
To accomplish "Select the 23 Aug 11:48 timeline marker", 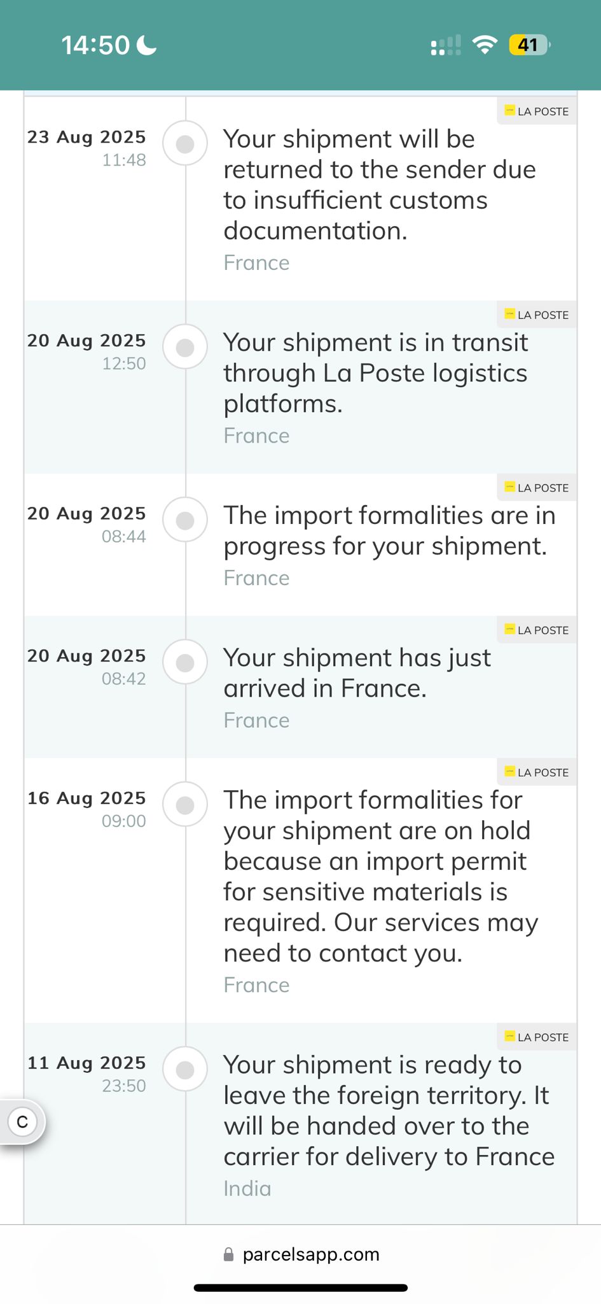I will [185, 144].
